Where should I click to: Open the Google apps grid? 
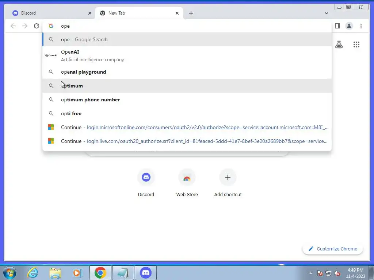(356, 44)
